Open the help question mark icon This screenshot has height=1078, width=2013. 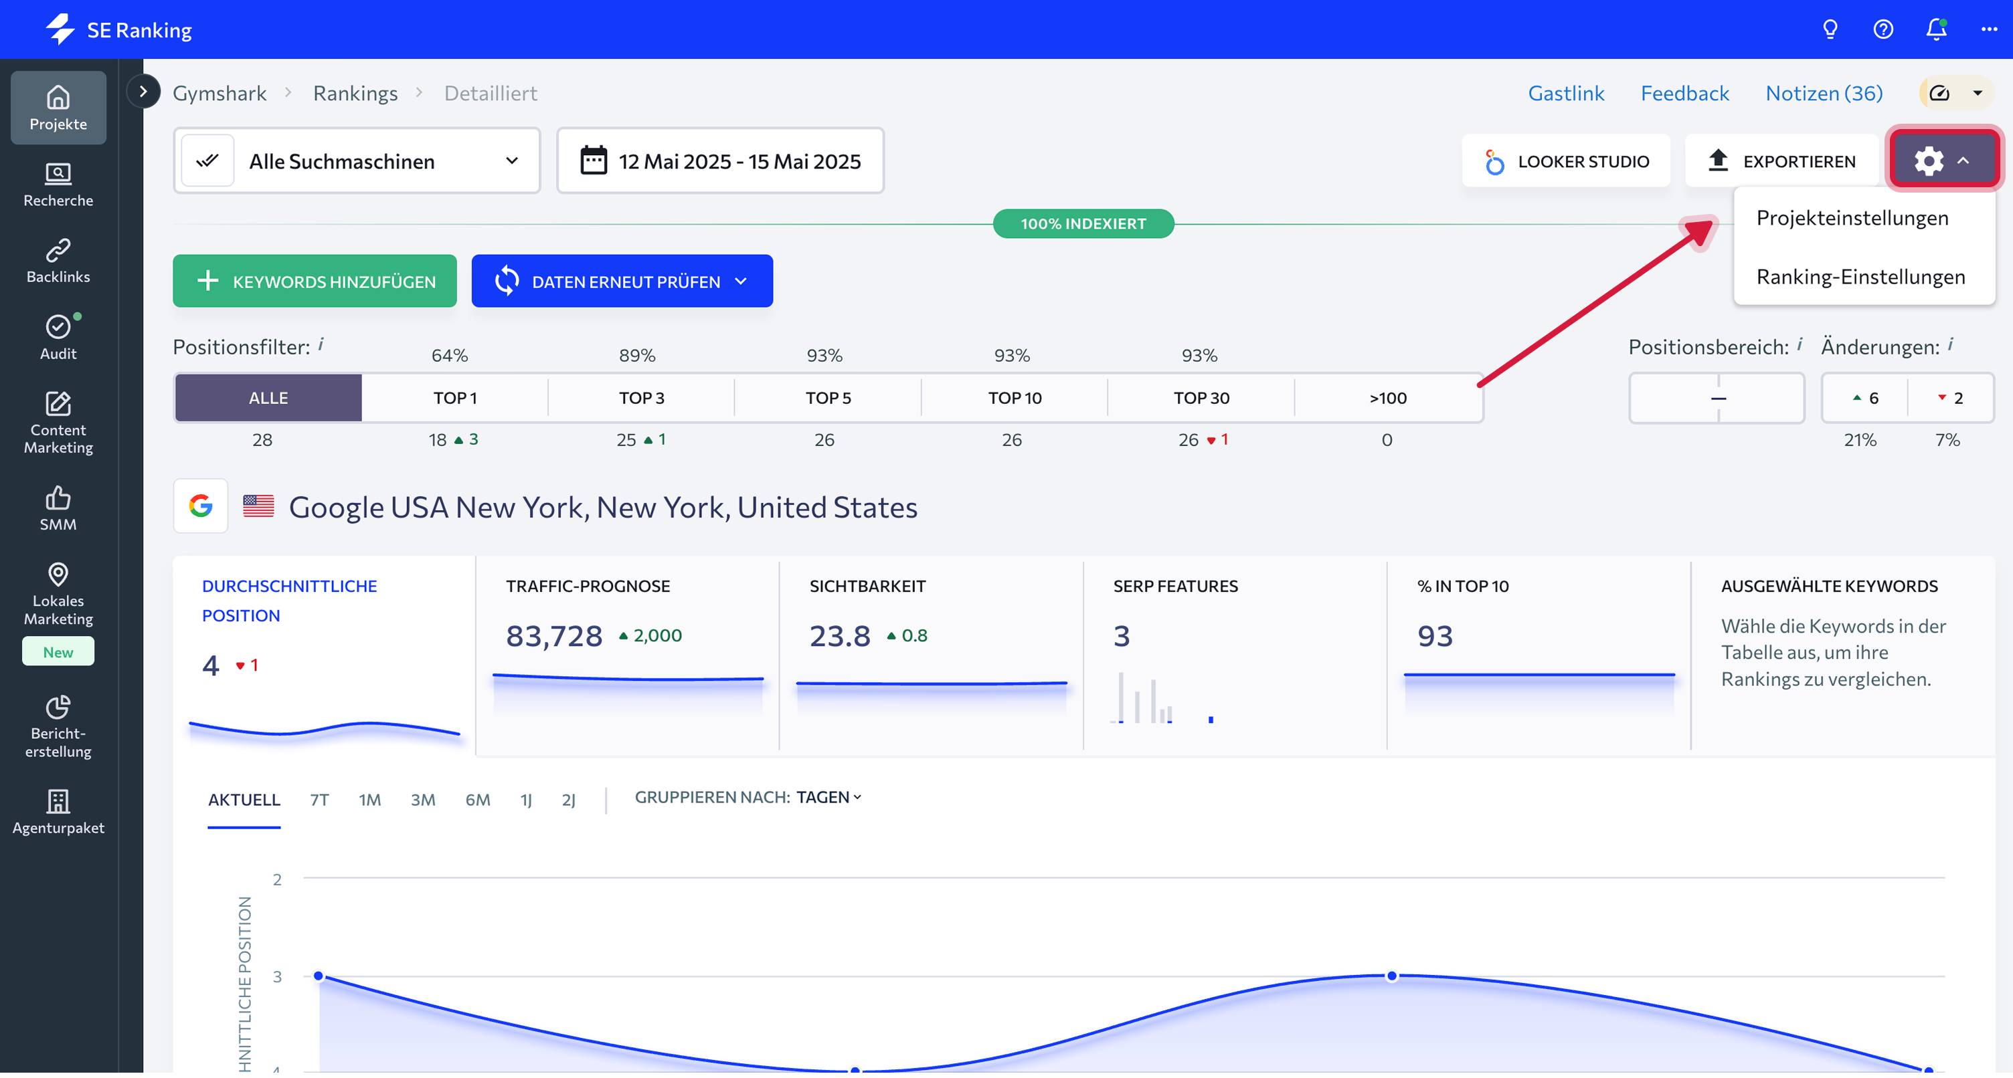pyautogui.click(x=1883, y=29)
